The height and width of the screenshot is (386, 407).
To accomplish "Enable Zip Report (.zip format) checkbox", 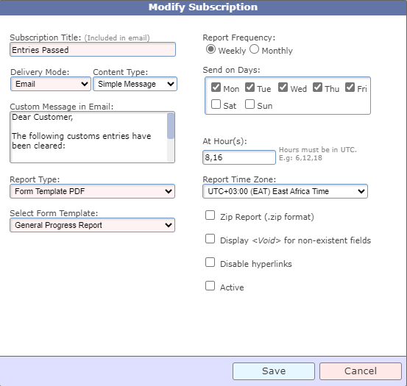I will pos(210,215).
